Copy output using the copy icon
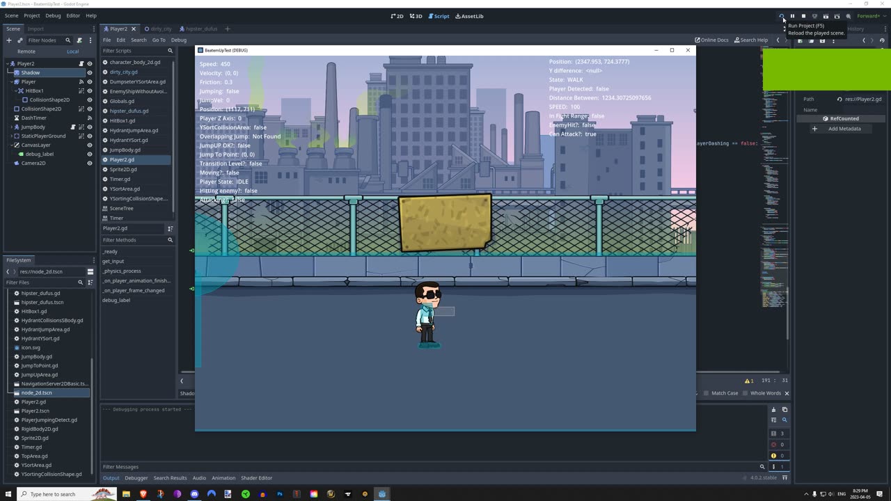The height and width of the screenshot is (501, 891). (x=784, y=410)
